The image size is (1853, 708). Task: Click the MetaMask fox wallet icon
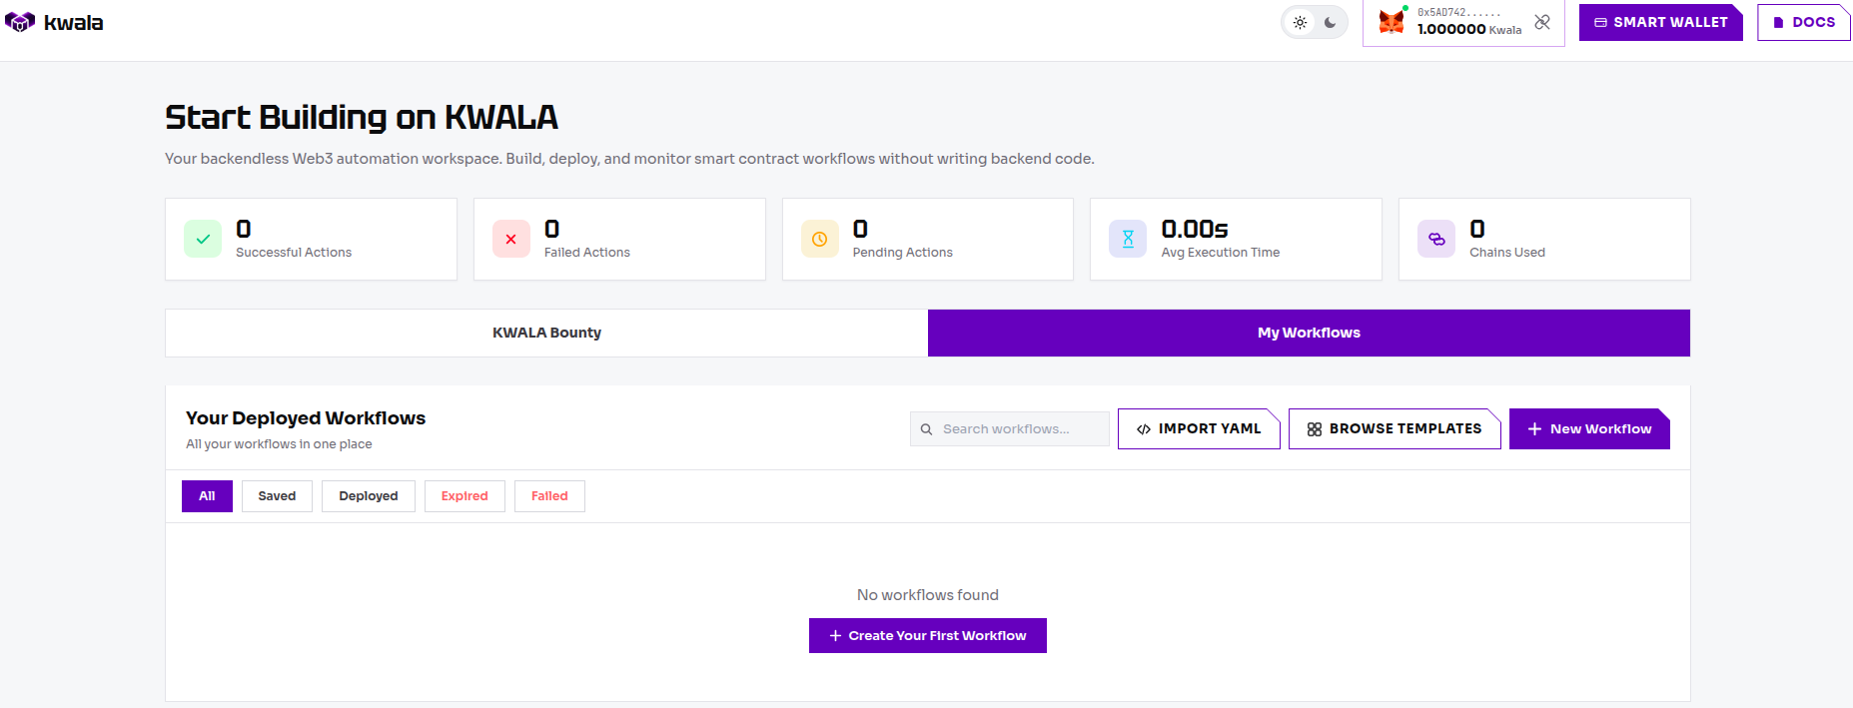[1391, 21]
